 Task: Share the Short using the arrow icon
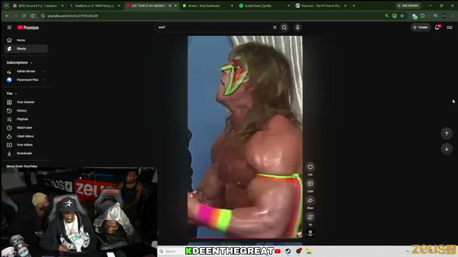click(x=310, y=200)
